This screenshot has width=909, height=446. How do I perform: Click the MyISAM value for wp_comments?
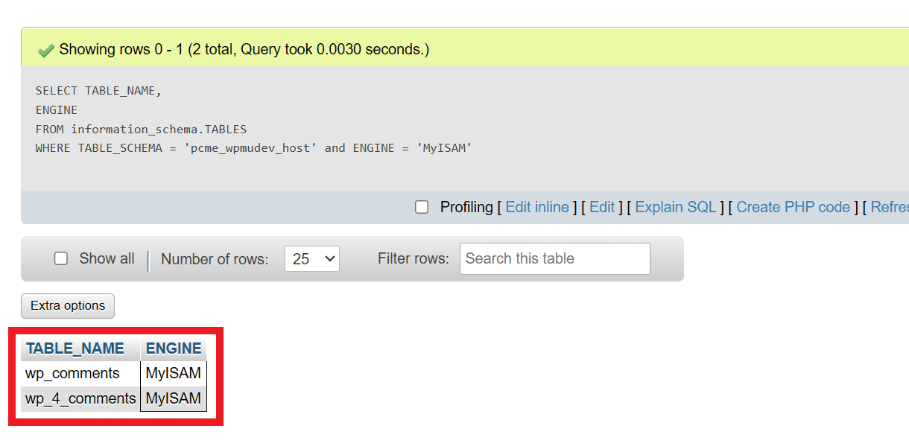pos(173,373)
